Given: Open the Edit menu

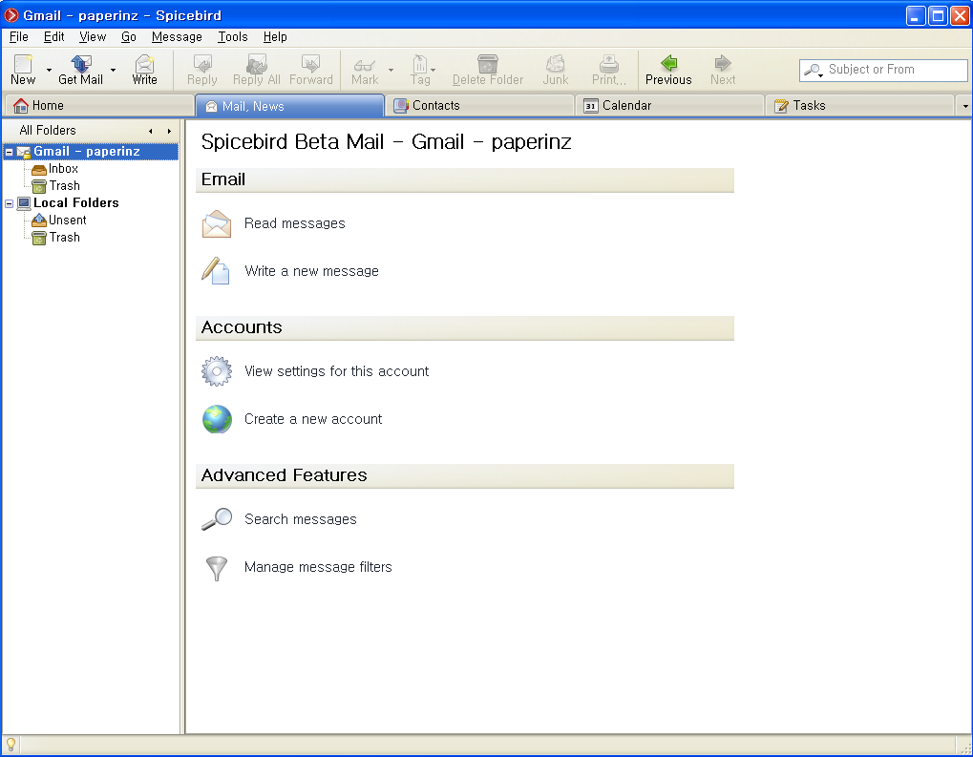Looking at the screenshot, I should 54,36.
